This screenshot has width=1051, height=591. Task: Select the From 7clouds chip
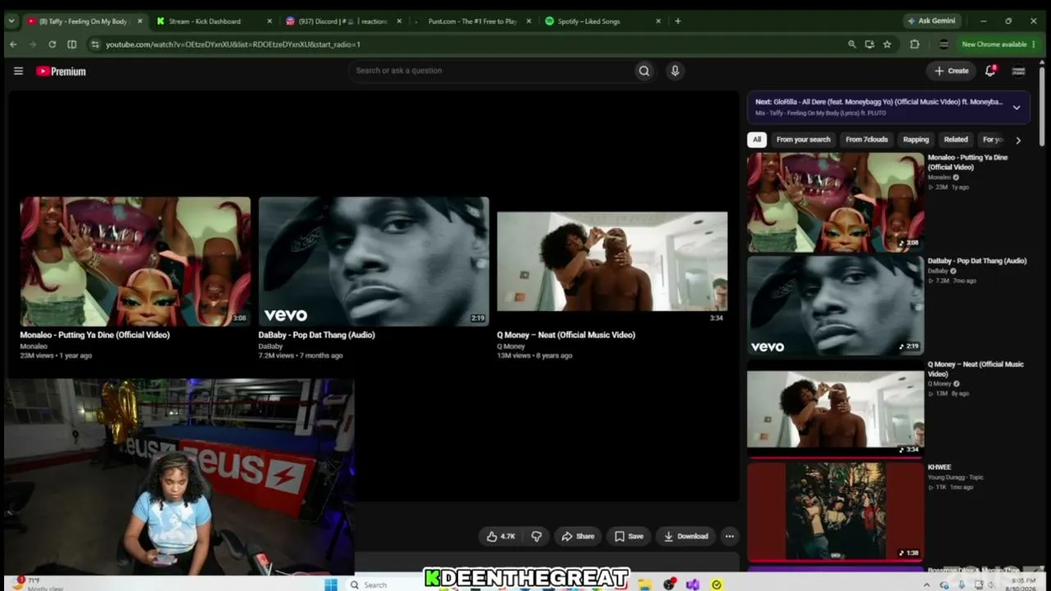(x=866, y=140)
